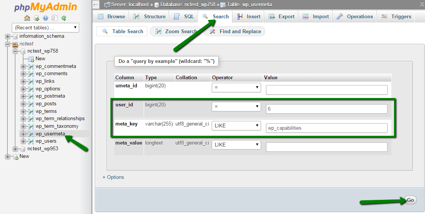
Task: Open the LIKE operator dropdown for meta_value
Action: 236,145
